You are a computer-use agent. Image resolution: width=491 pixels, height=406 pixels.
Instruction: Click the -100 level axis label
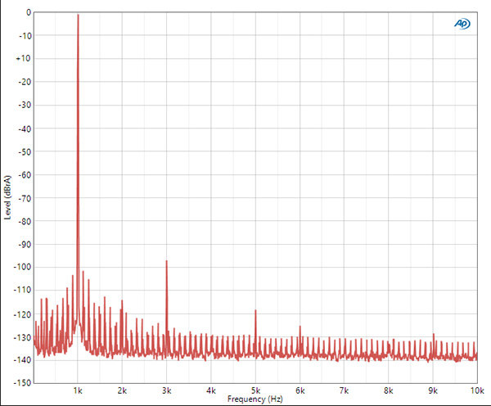click(23, 267)
